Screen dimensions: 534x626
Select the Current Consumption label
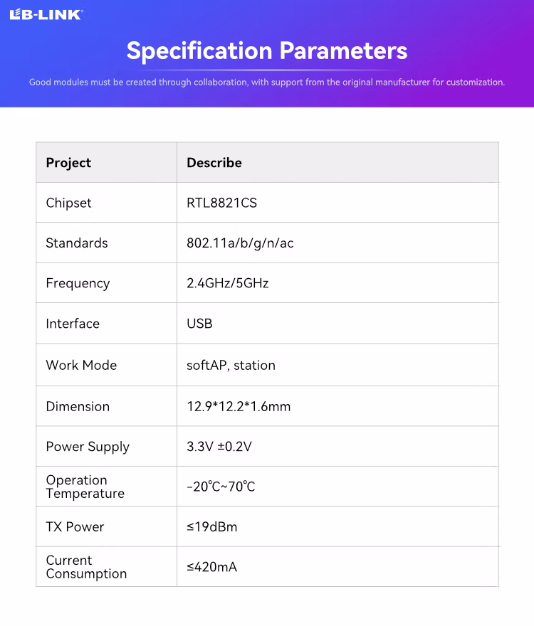point(86,567)
